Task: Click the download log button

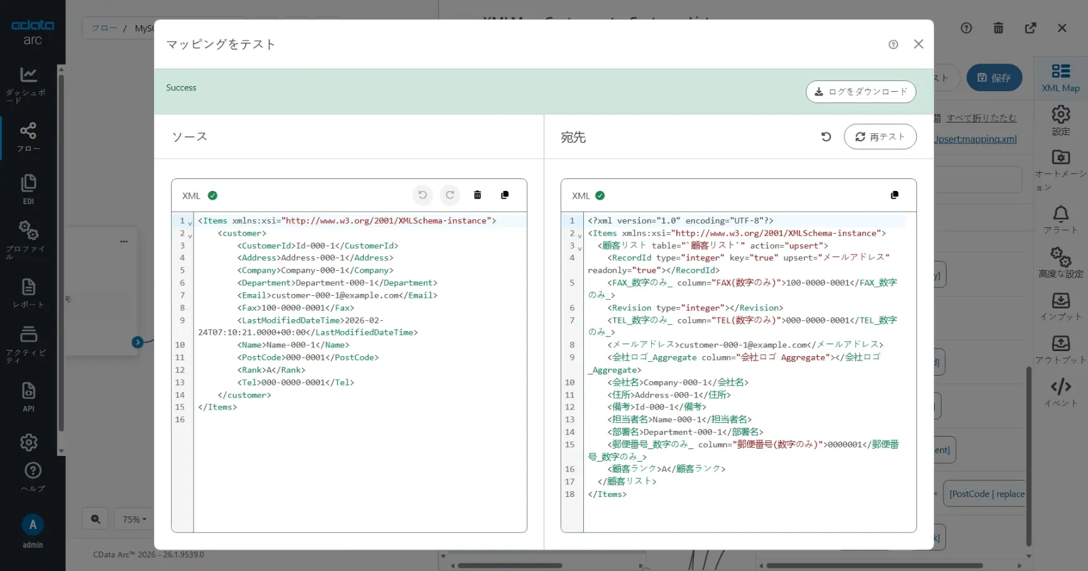Action: [860, 92]
